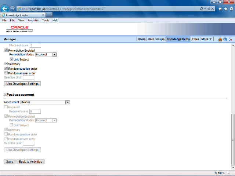The width and height of the screenshot is (235, 176).
Task: Open the Manager help question icon
Action: point(225,39)
